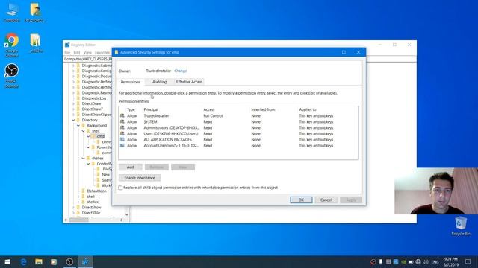Click the DirectShow folder icon in tree
478x268 pixels.
click(78, 207)
